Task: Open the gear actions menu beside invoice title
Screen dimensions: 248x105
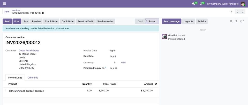Action: 43,13
